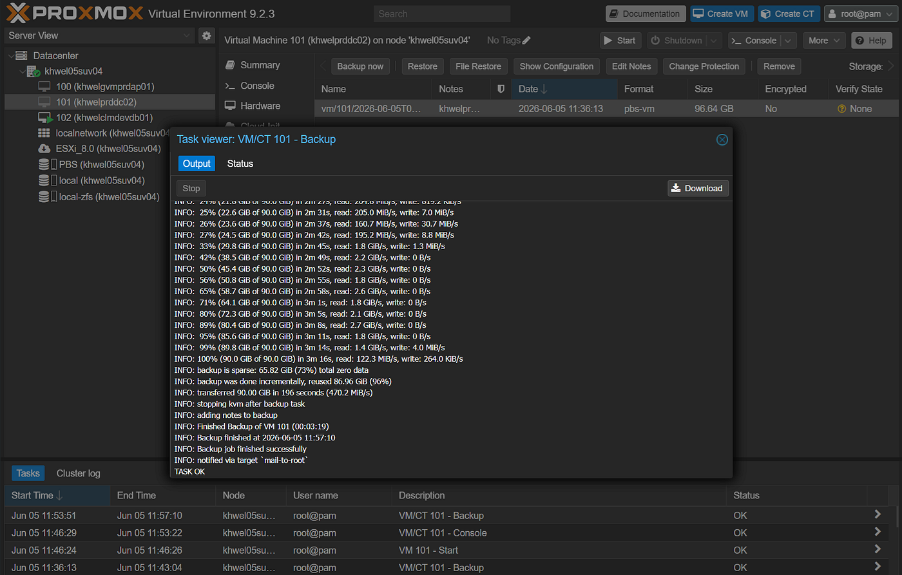Click the local storage database icon

click(44, 180)
